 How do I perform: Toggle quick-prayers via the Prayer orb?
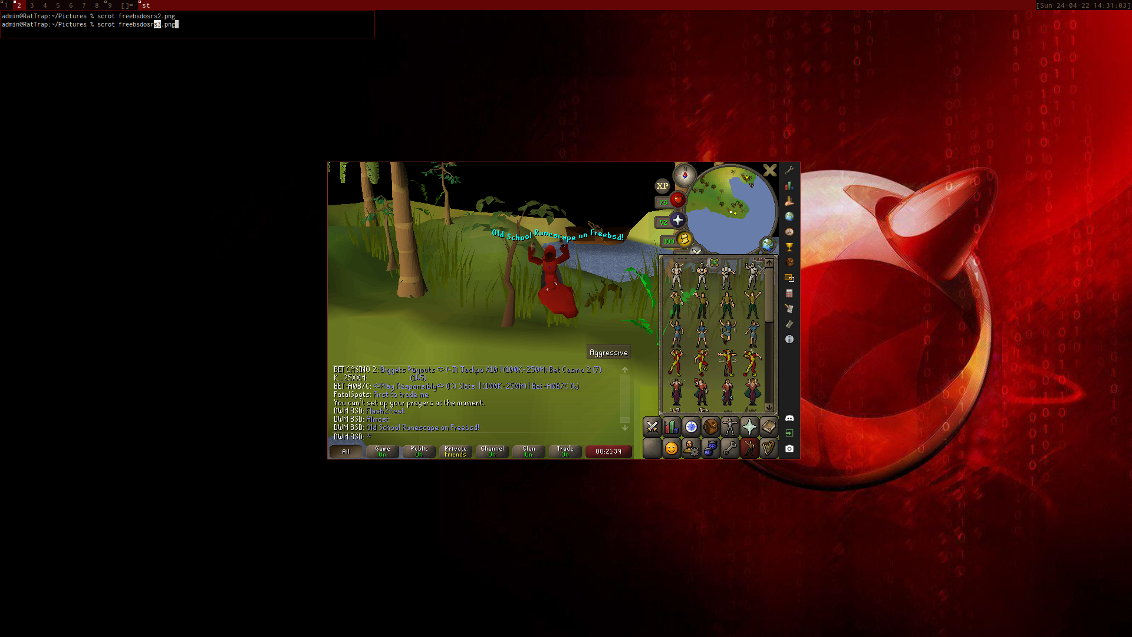coord(677,221)
